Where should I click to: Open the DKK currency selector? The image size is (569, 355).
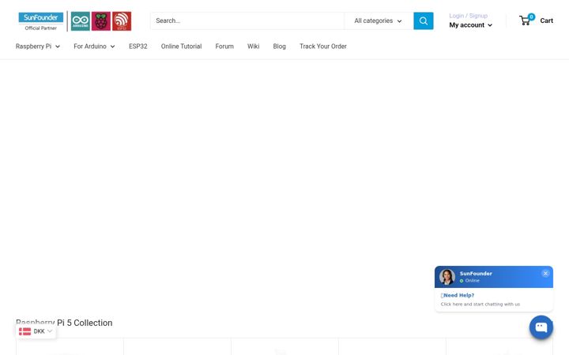pyautogui.click(x=36, y=331)
